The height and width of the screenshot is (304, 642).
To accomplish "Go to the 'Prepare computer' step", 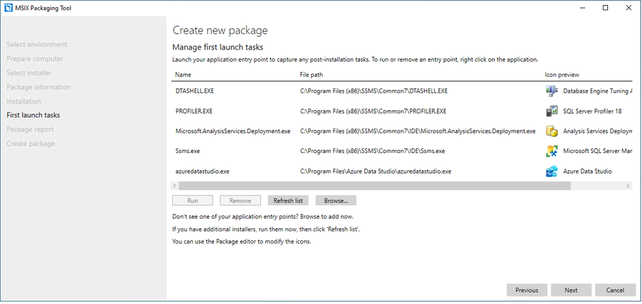I will pyautogui.click(x=35, y=58).
